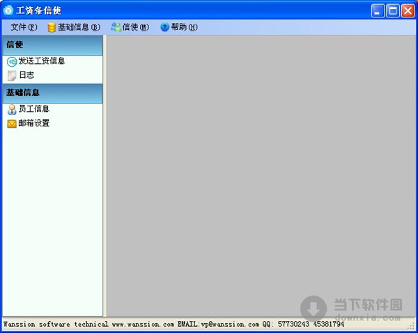Viewport: 418px width, 333px height.
Task: Click the people icon beside 信使 menu
Action: [116, 27]
